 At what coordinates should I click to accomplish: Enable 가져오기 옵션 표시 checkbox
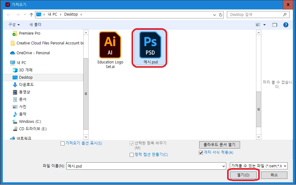click(x=62, y=144)
